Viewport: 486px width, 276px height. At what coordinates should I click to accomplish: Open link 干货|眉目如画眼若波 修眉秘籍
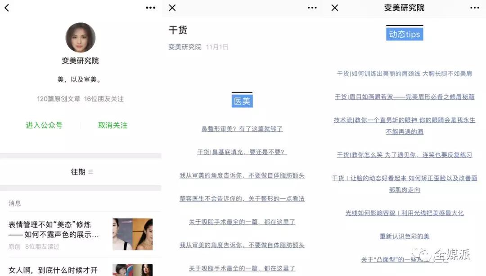click(405, 97)
